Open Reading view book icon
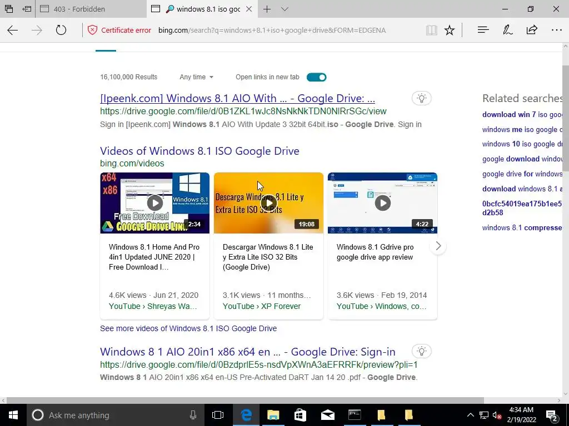 431,30
